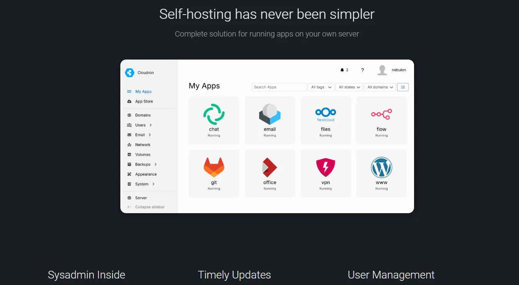Open the GitLab git app

214,167
